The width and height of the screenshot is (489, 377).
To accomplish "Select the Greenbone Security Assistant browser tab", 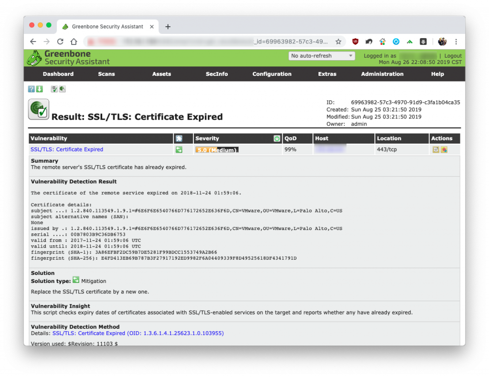I will pos(107,27).
